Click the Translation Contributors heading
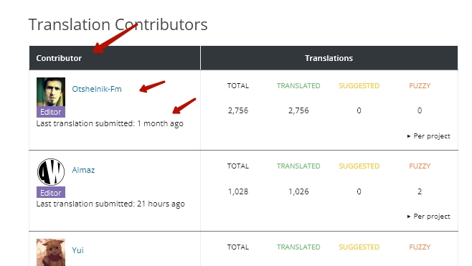The height and width of the screenshot is (266, 472). [x=118, y=24]
